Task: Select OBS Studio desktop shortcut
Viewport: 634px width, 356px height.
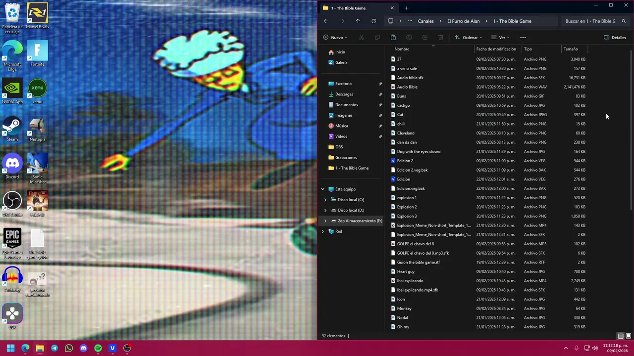Action: pos(12,204)
